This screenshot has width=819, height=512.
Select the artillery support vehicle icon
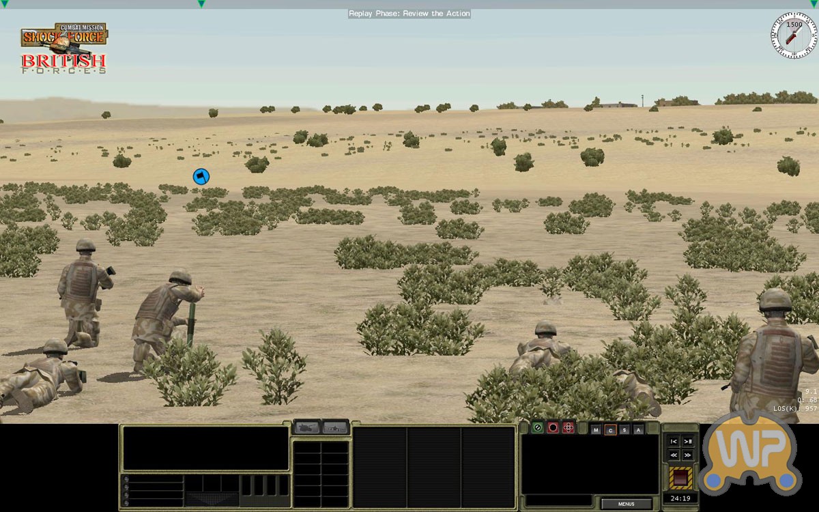click(x=307, y=427)
